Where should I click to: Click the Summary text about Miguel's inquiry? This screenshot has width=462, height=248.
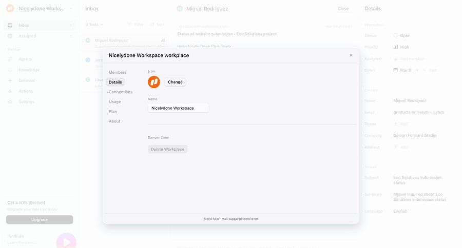[x=420, y=197]
